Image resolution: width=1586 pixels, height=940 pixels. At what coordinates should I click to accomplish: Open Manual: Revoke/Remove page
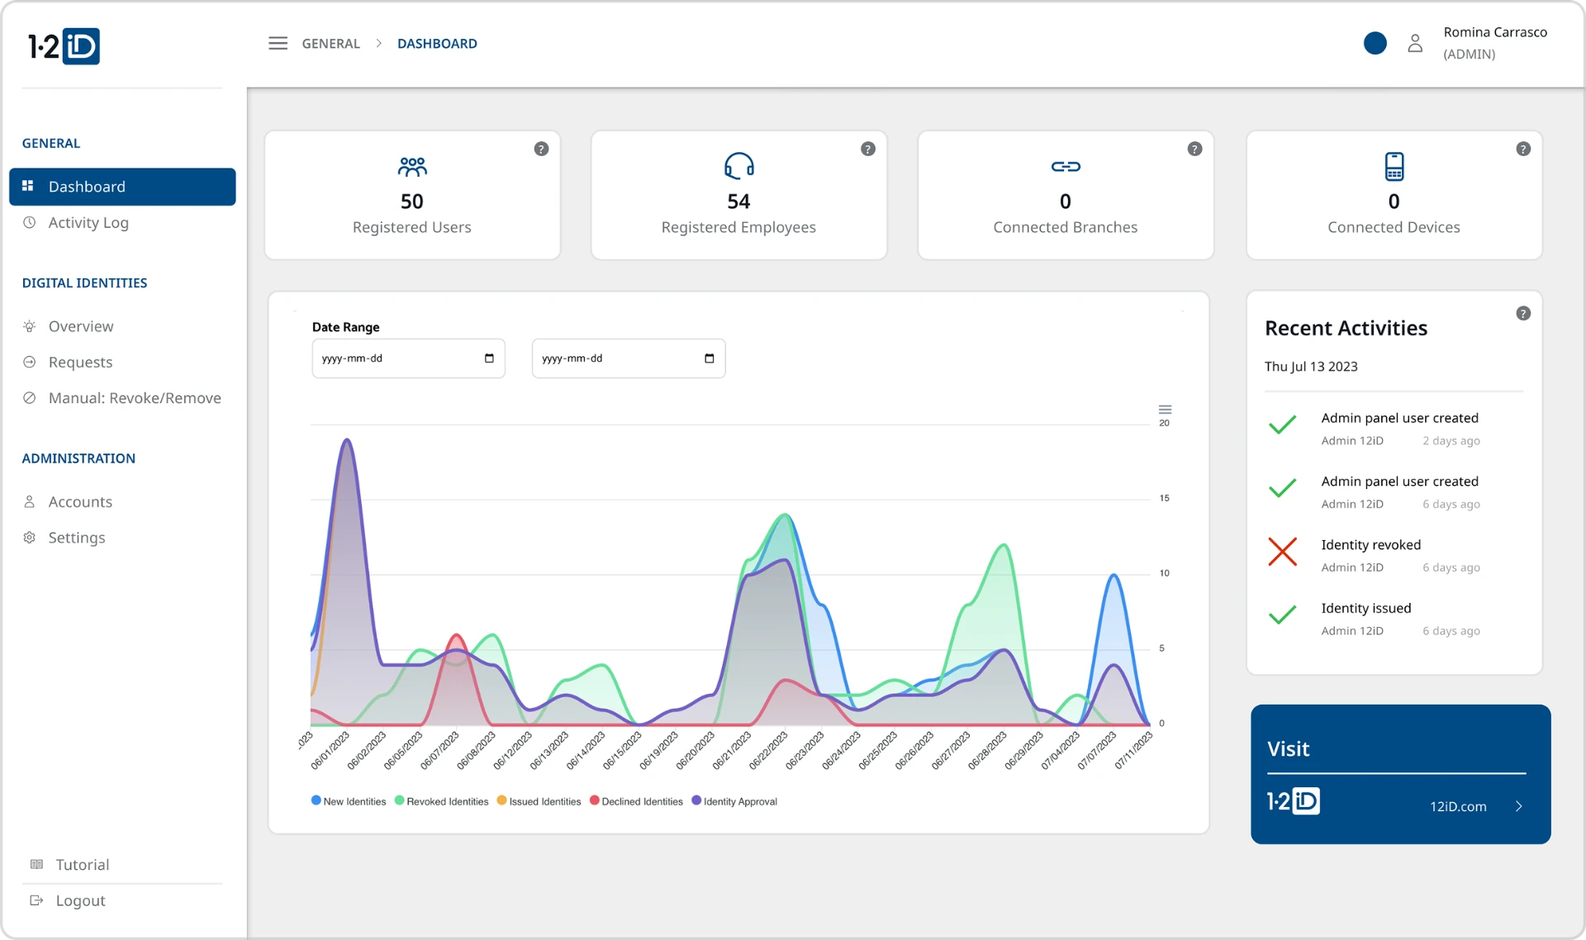tap(135, 398)
